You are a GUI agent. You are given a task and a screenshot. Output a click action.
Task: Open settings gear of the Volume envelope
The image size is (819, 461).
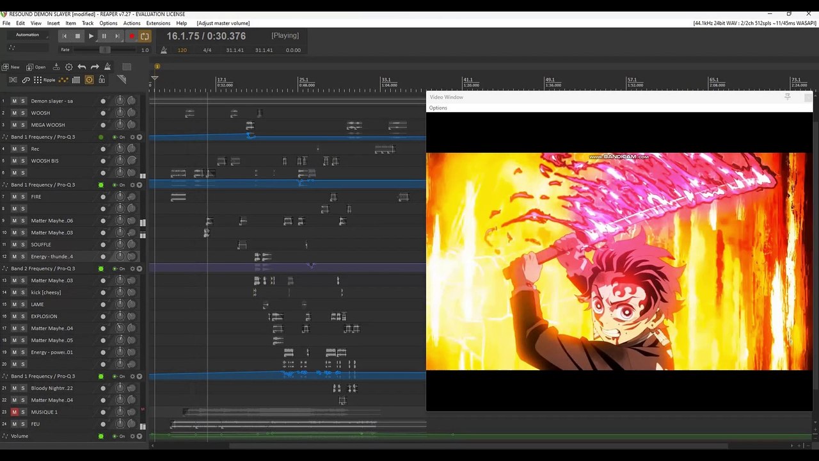[x=133, y=436]
